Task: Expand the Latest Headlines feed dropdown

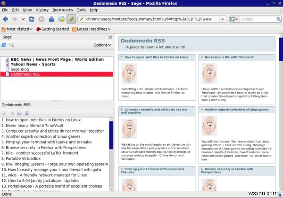Action: [x=92, y=29]
